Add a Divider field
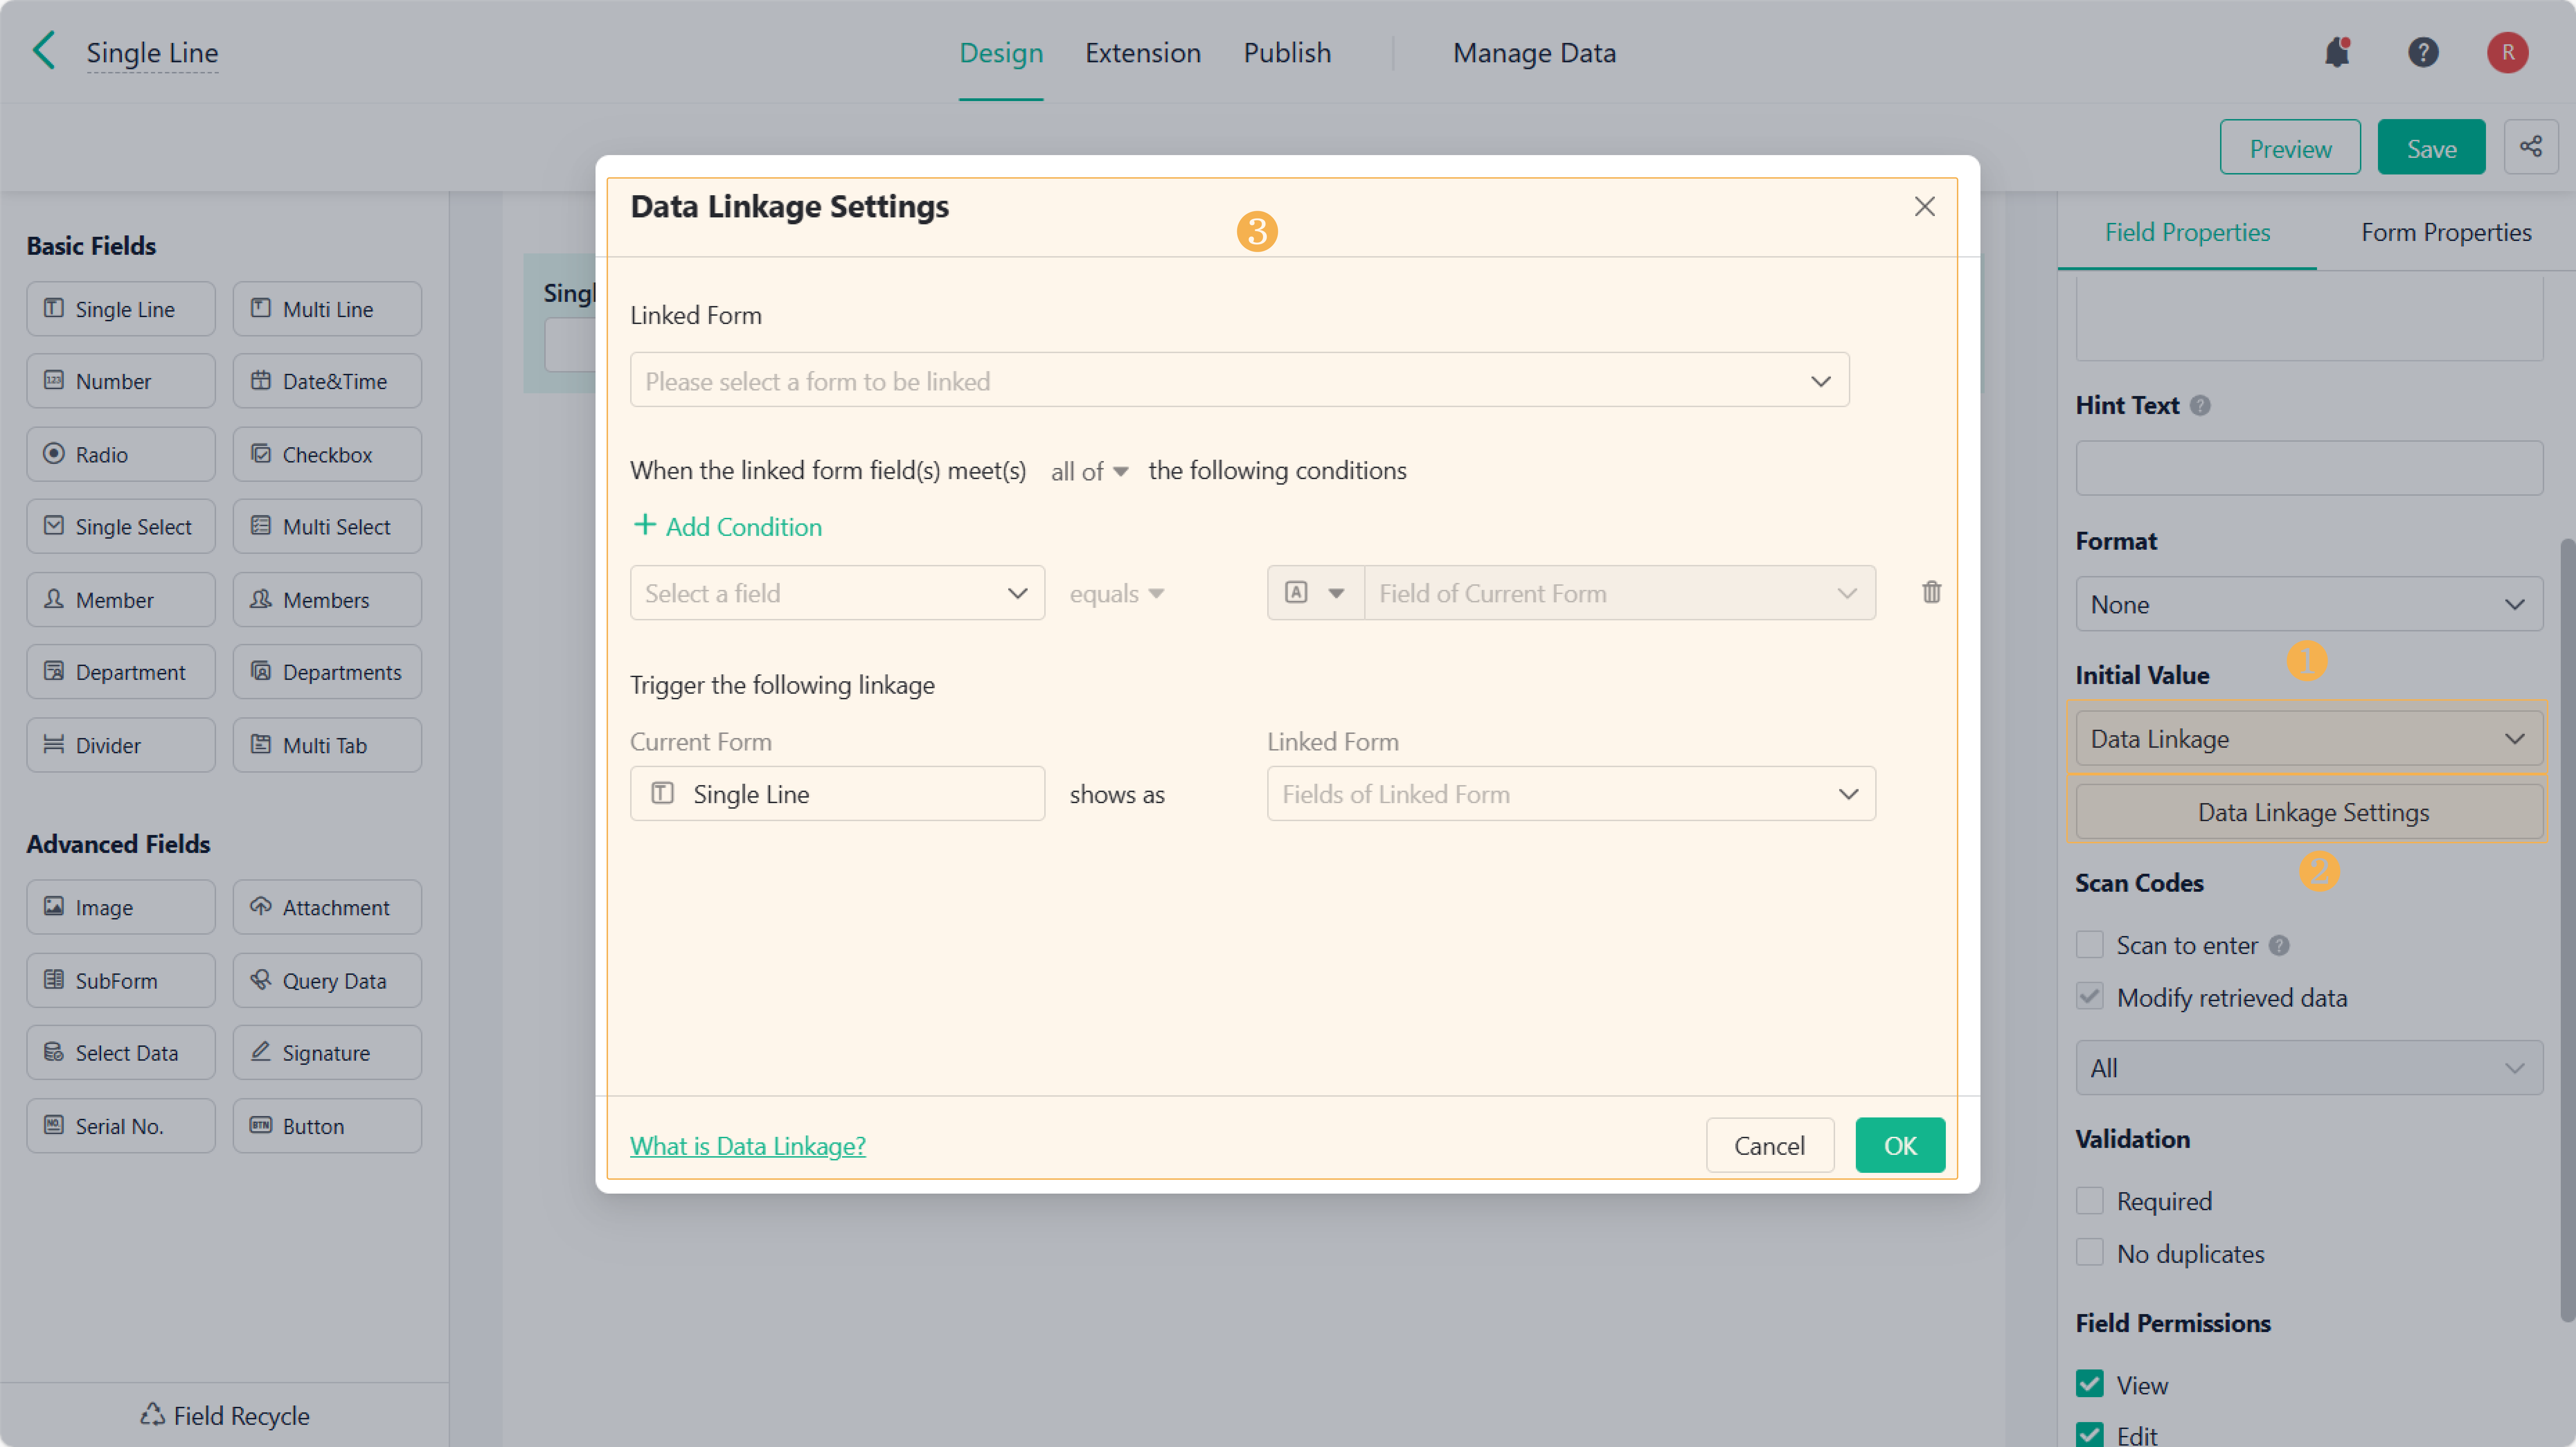This screenshot has width=2576, height=1447. click(121, 745)
